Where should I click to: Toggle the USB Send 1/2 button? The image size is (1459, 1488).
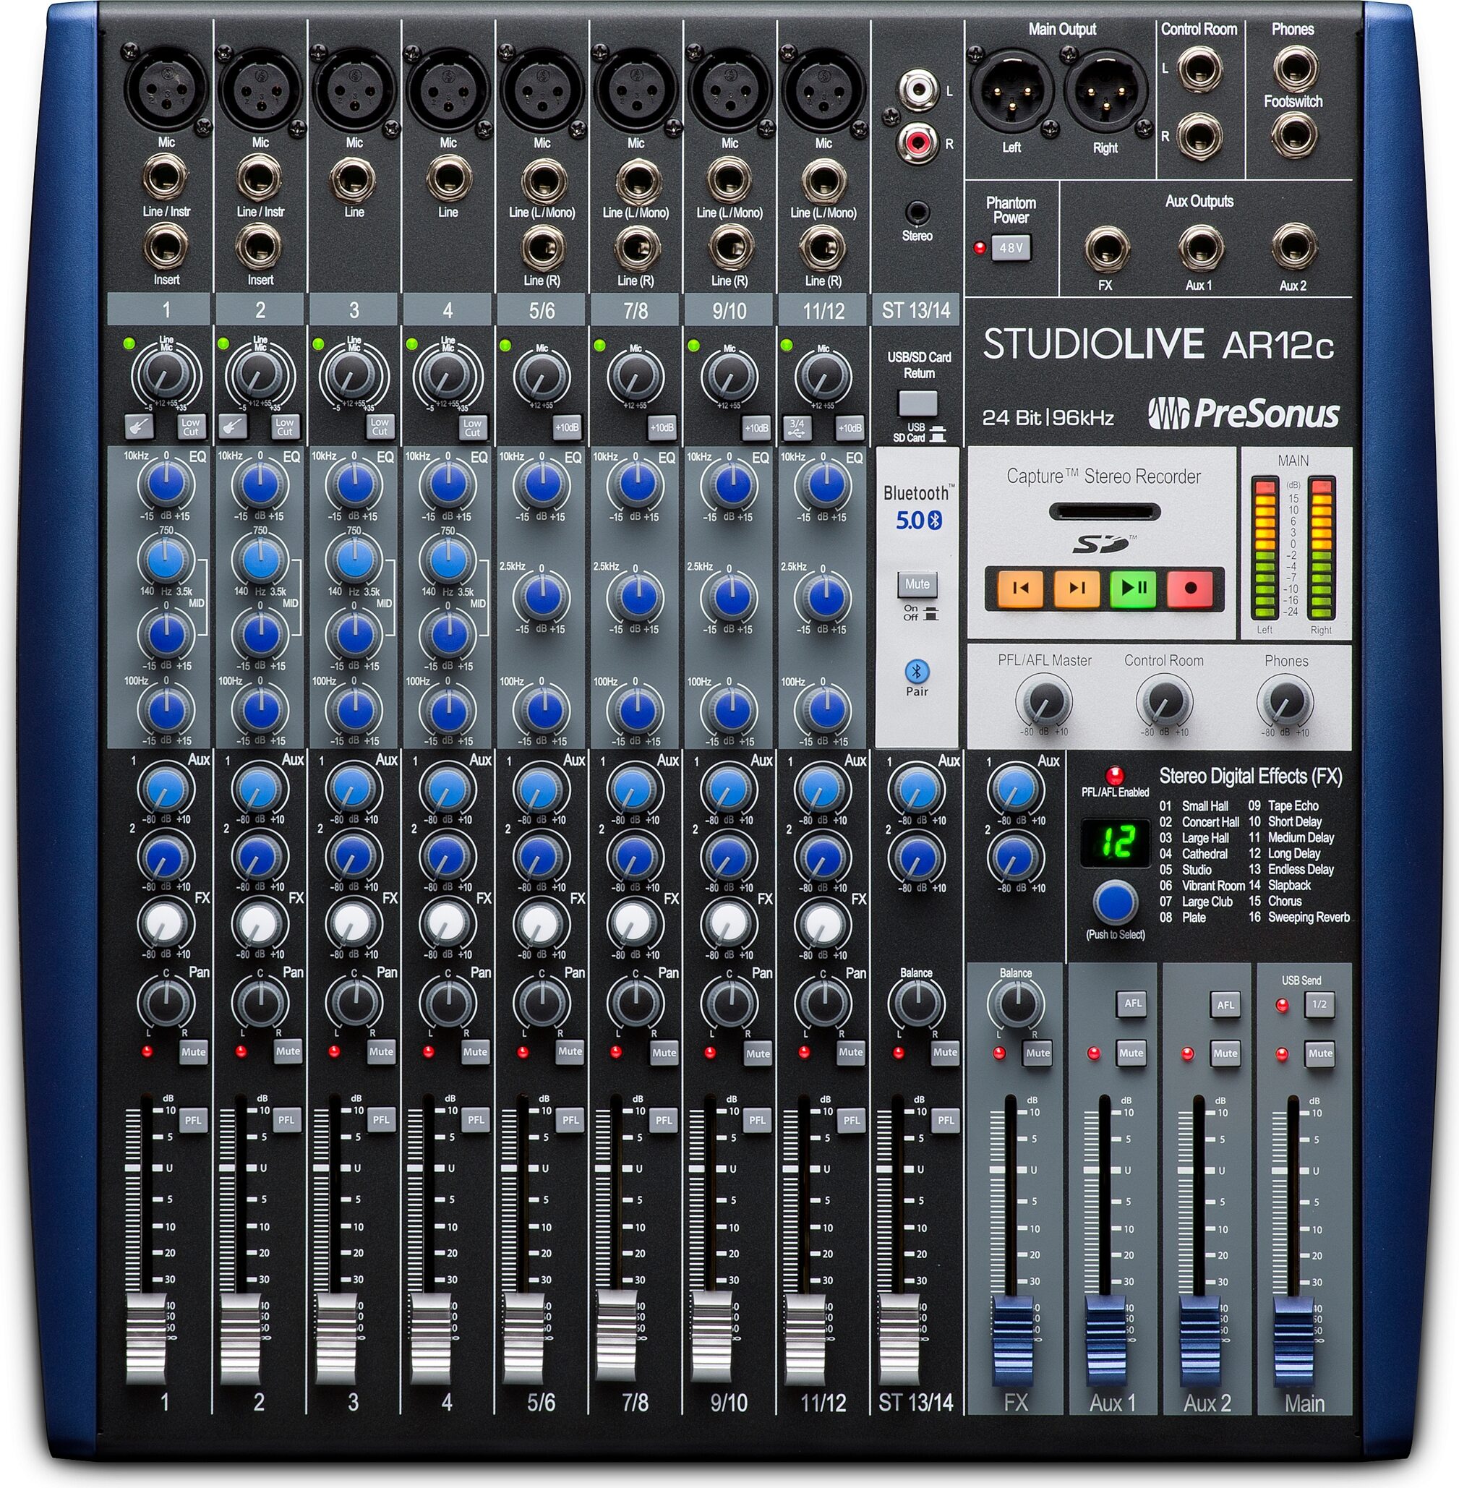point(1319,1004)
